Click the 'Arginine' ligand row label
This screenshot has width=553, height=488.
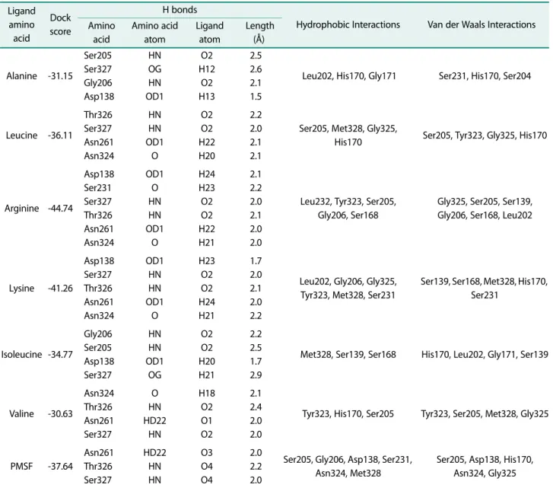[21, 208]
